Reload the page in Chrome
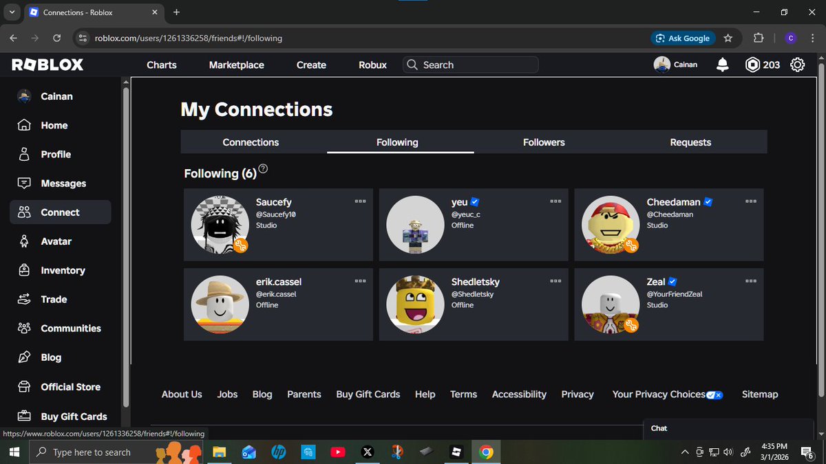 point(56,38)
